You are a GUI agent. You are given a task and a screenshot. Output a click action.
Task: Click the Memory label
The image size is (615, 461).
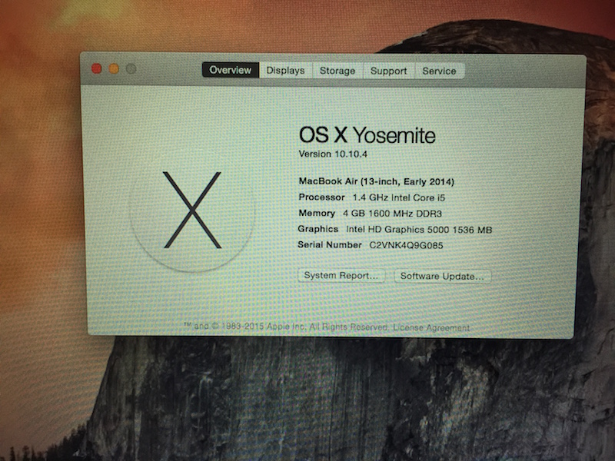click(x=317, y=214)
